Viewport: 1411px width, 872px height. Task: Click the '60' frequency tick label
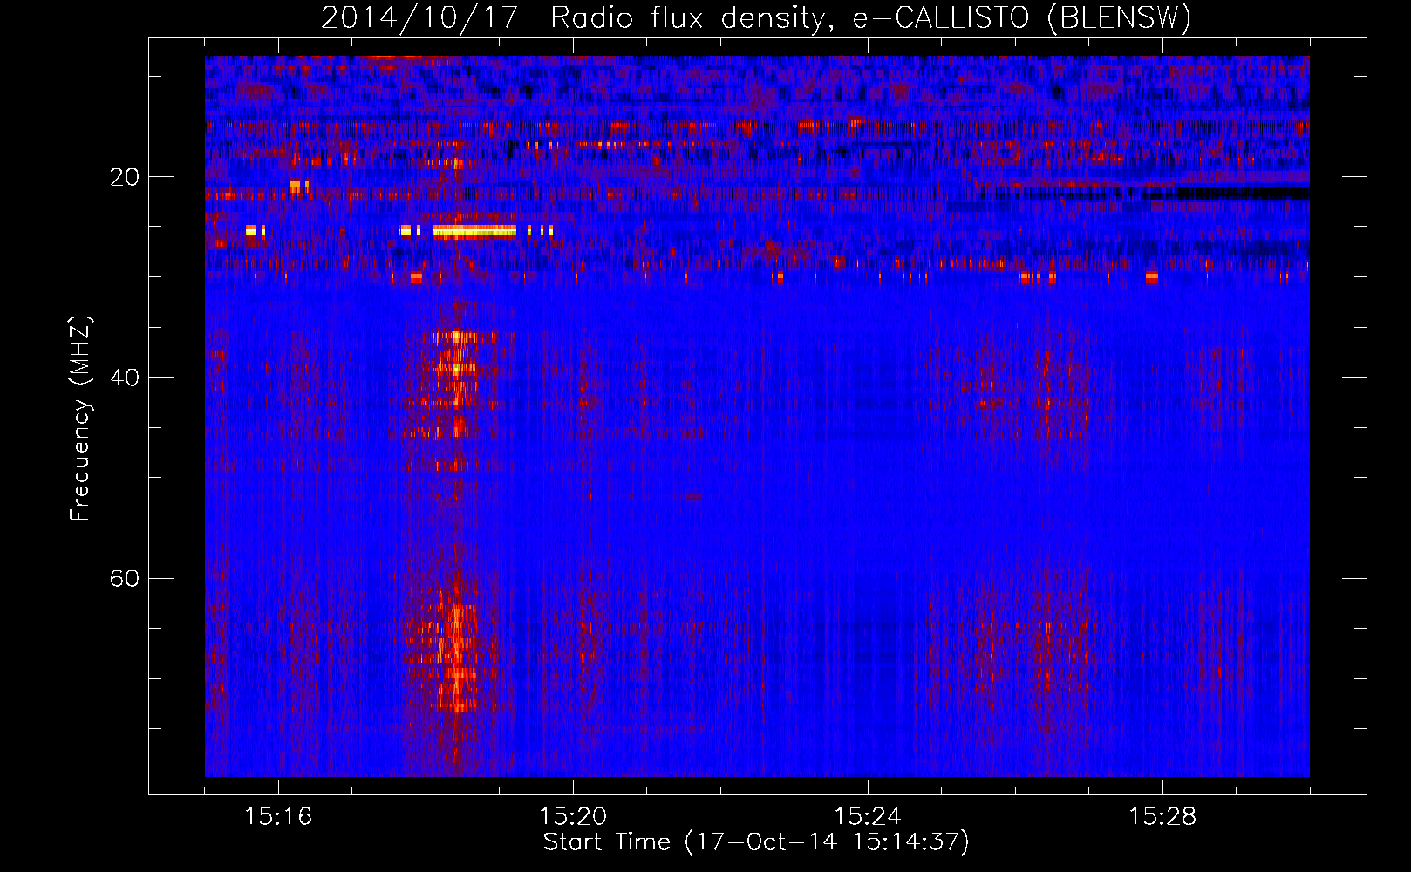click(x=125, y=579)
